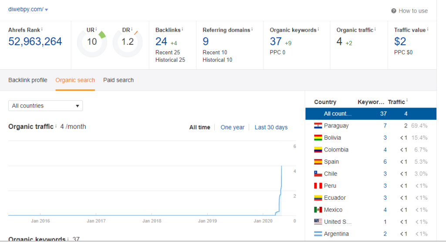The width and height of the screenshot is (446, 242).
Task: Show the Last 30 days range
Action: 271,128
